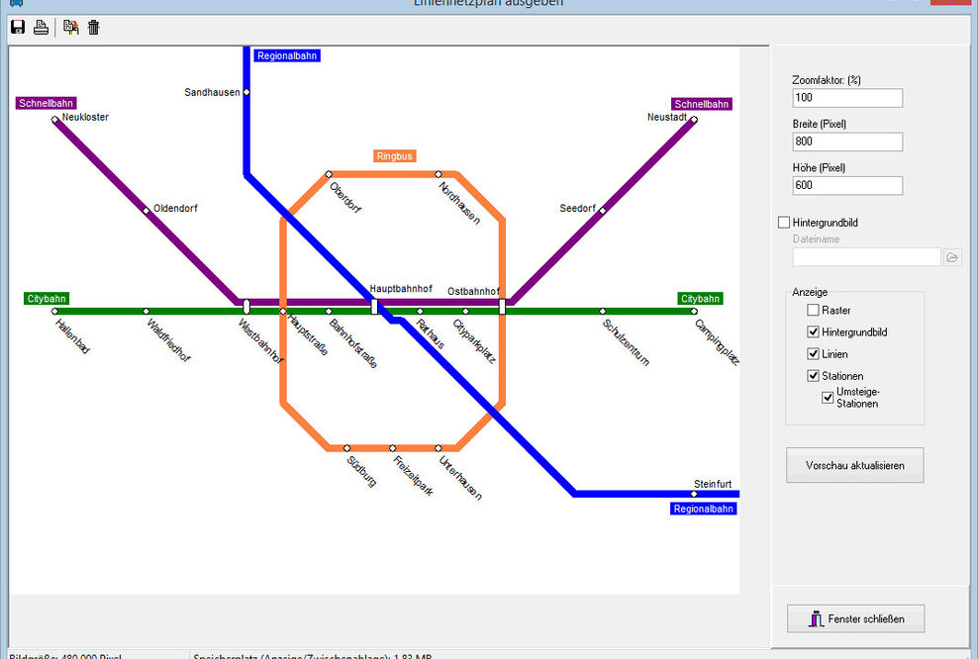This screenshot has height=659, width=978.
Task: Click the trash can delete icon
Action: tap(94, 28)
